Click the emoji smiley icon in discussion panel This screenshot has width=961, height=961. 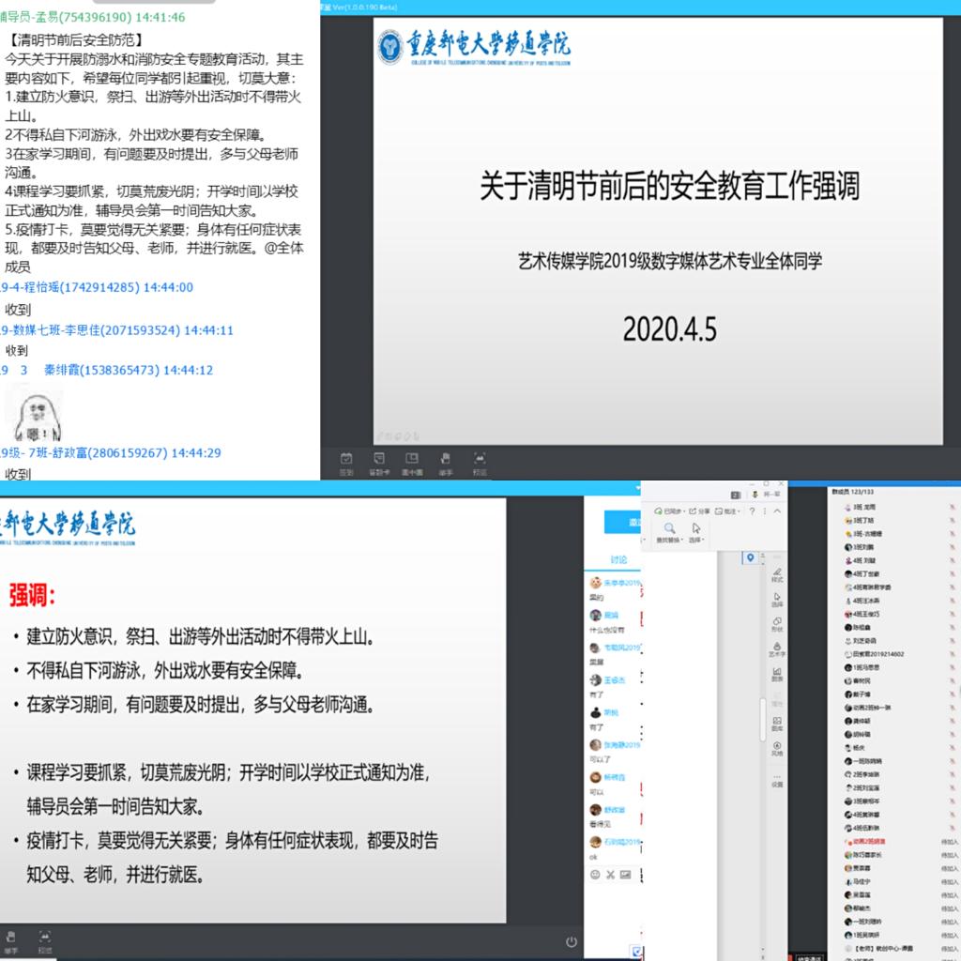coord(595,875)
